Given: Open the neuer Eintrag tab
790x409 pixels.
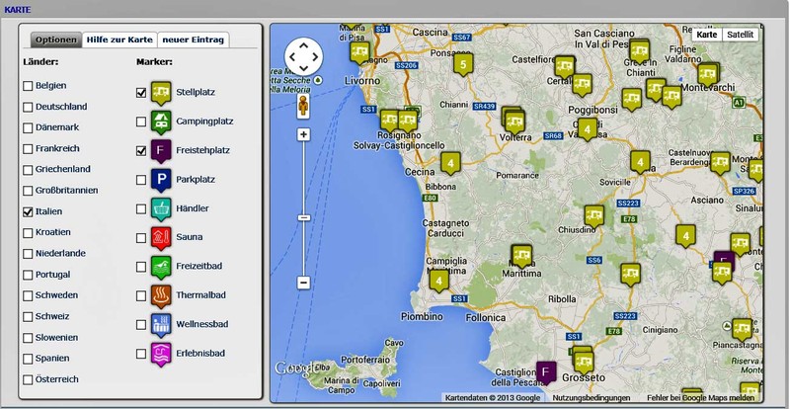Looking at the screenshot, I should pos(196,40).
